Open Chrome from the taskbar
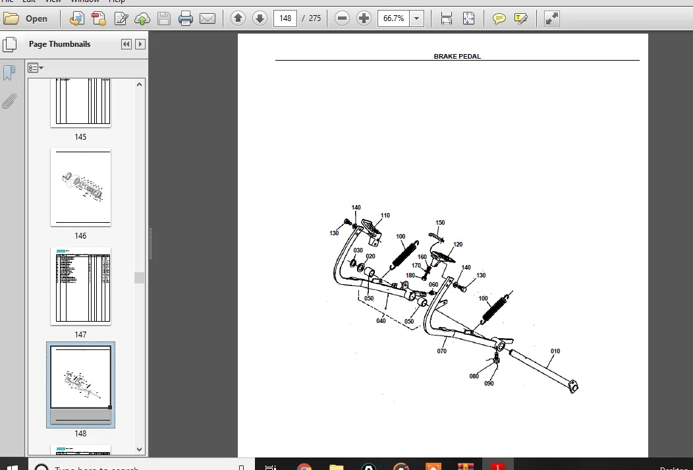693x470 pixels. coord(304,467)
